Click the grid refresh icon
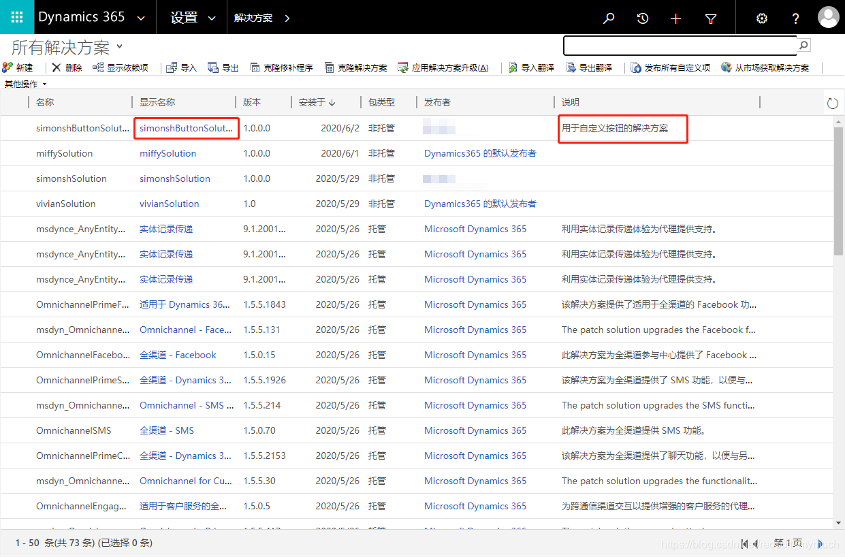Viewport: 845px width, 557px height. click(832, 103)
